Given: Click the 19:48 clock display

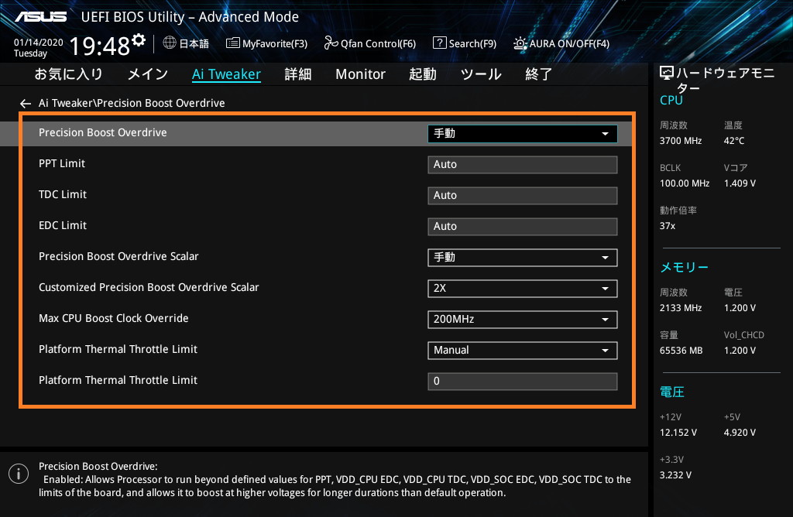Looking at the screenshot, I should [x=100, y=46].
